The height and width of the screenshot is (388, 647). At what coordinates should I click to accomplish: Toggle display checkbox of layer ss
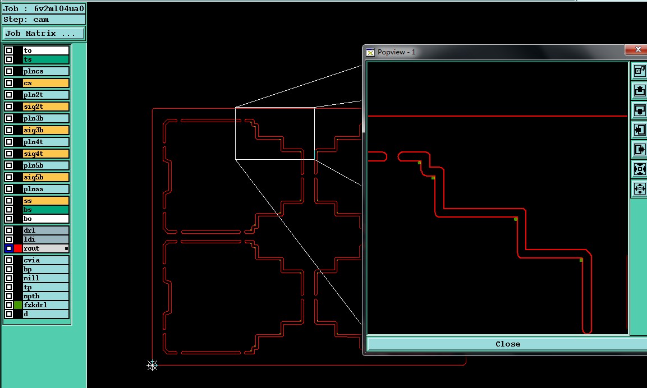[x=9, y=201]
